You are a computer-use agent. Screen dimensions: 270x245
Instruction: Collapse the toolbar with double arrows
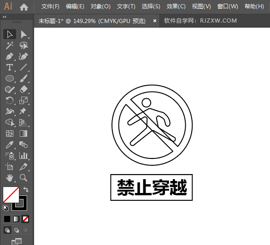tap(5, 17)
